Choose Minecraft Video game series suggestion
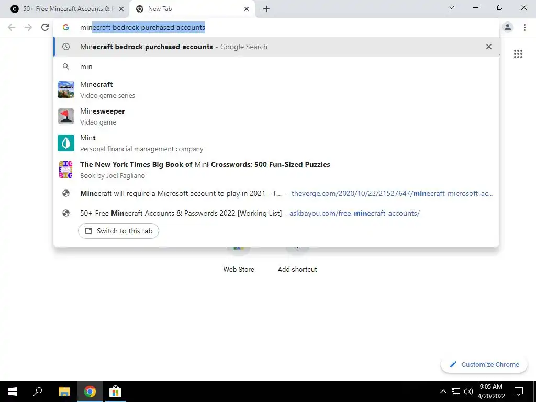536x402 pixels. point(276,90)
